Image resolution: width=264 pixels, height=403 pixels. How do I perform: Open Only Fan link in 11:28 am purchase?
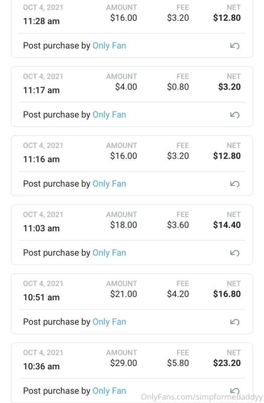point(109,46)
